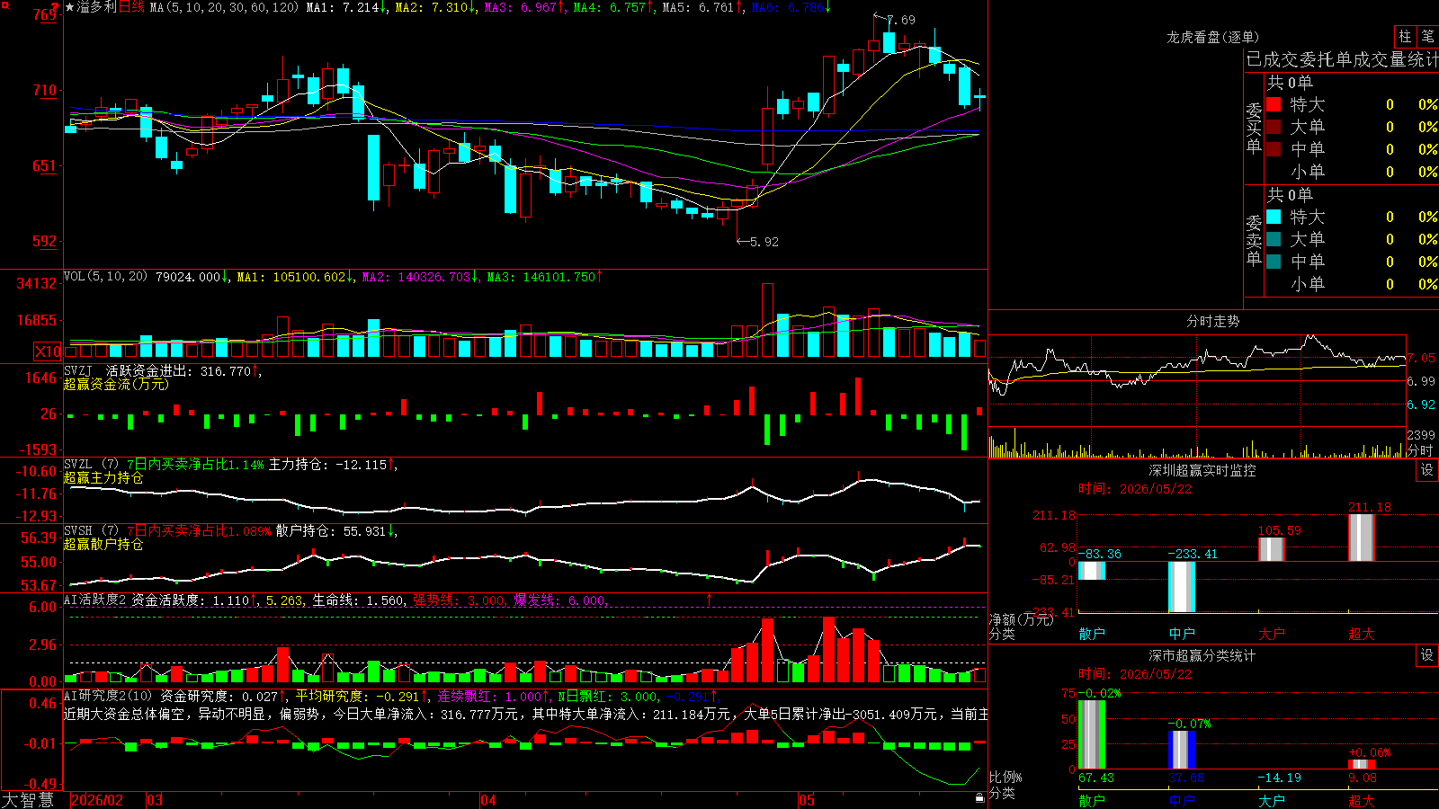This screenshot has height=809, width=1439.
Task: Click the 大智慧 logo button
Action: point(28,800)
